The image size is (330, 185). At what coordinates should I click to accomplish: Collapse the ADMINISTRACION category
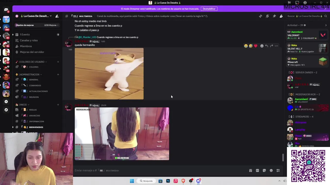29,75
